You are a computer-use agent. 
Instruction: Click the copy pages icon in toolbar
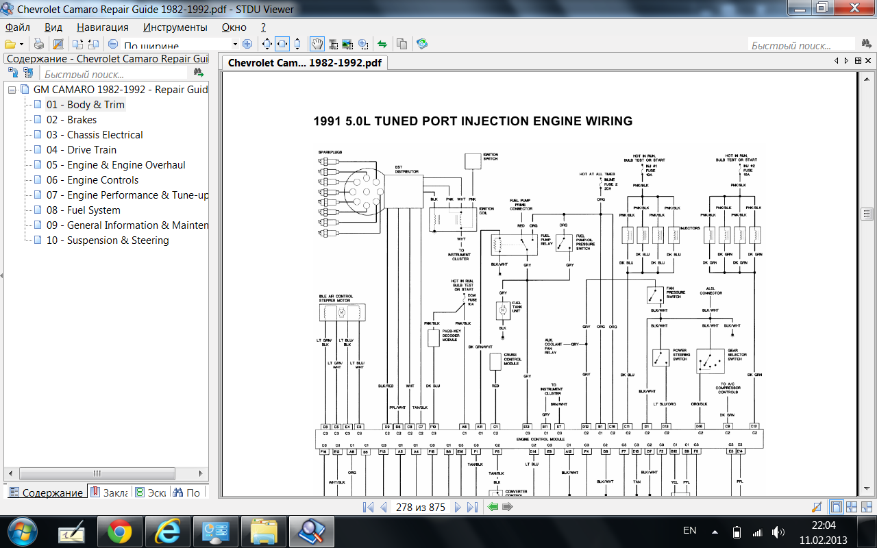point(402,45)
